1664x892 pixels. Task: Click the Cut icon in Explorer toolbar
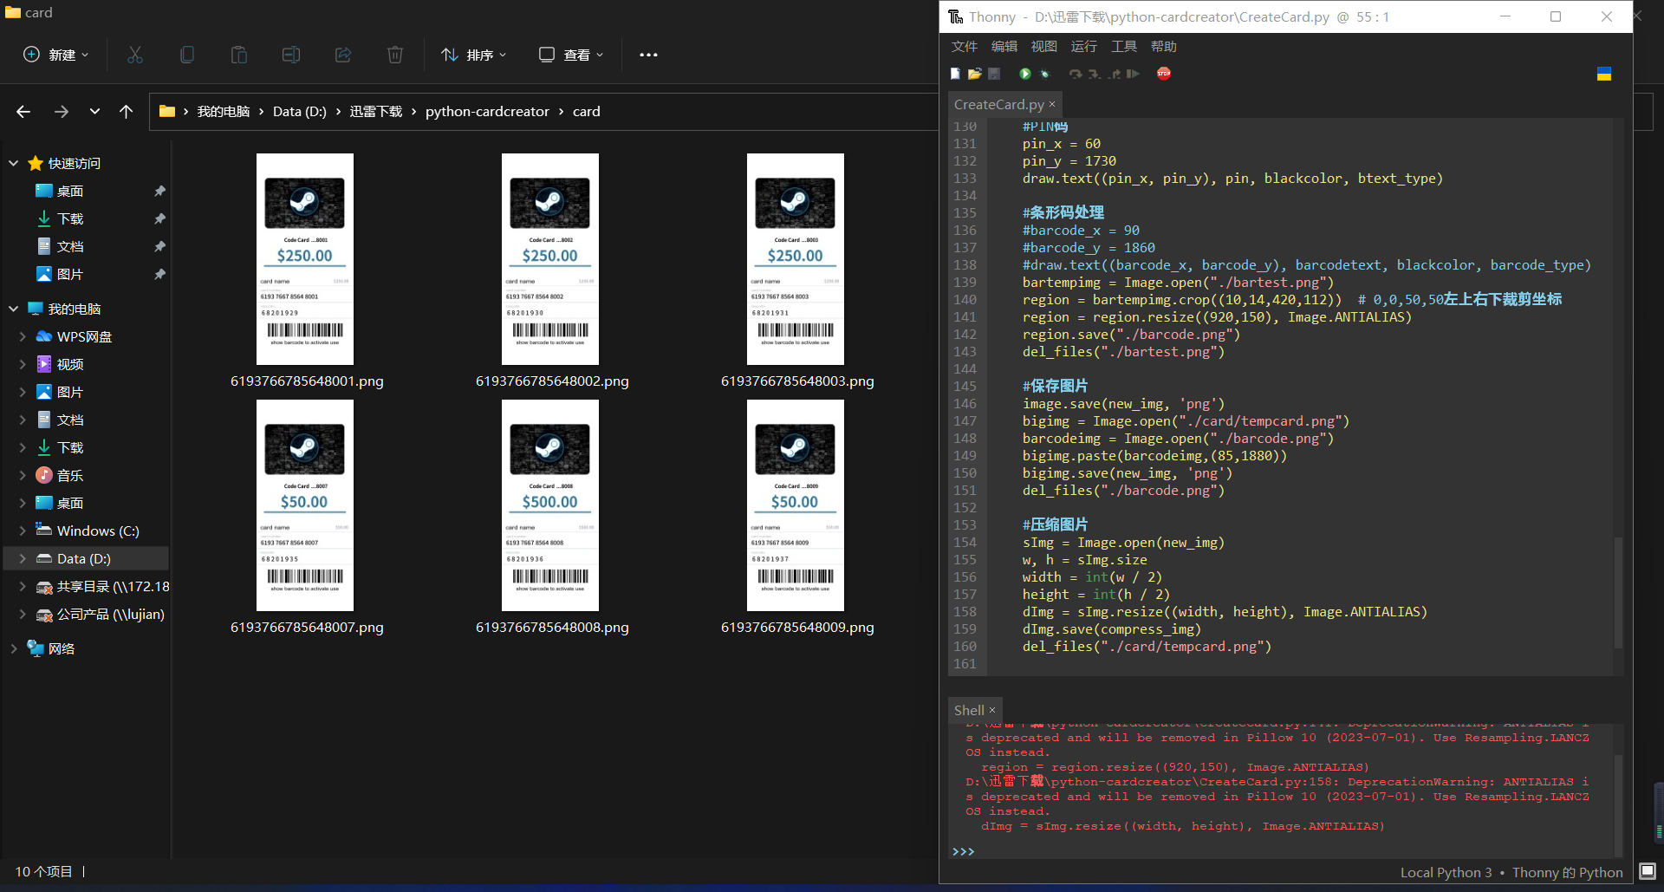click(135, 55)
